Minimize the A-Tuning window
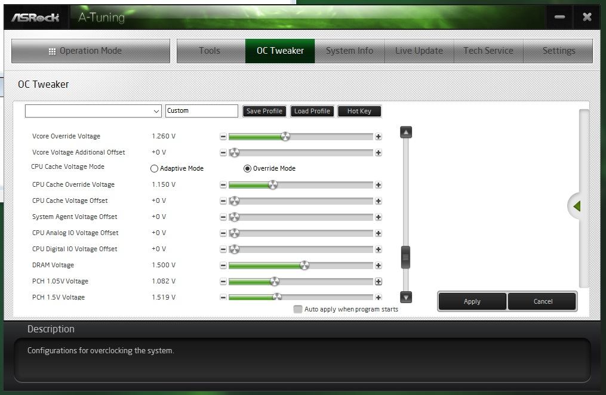The width and height of the screenshot is (606, 395). point(559,17)
